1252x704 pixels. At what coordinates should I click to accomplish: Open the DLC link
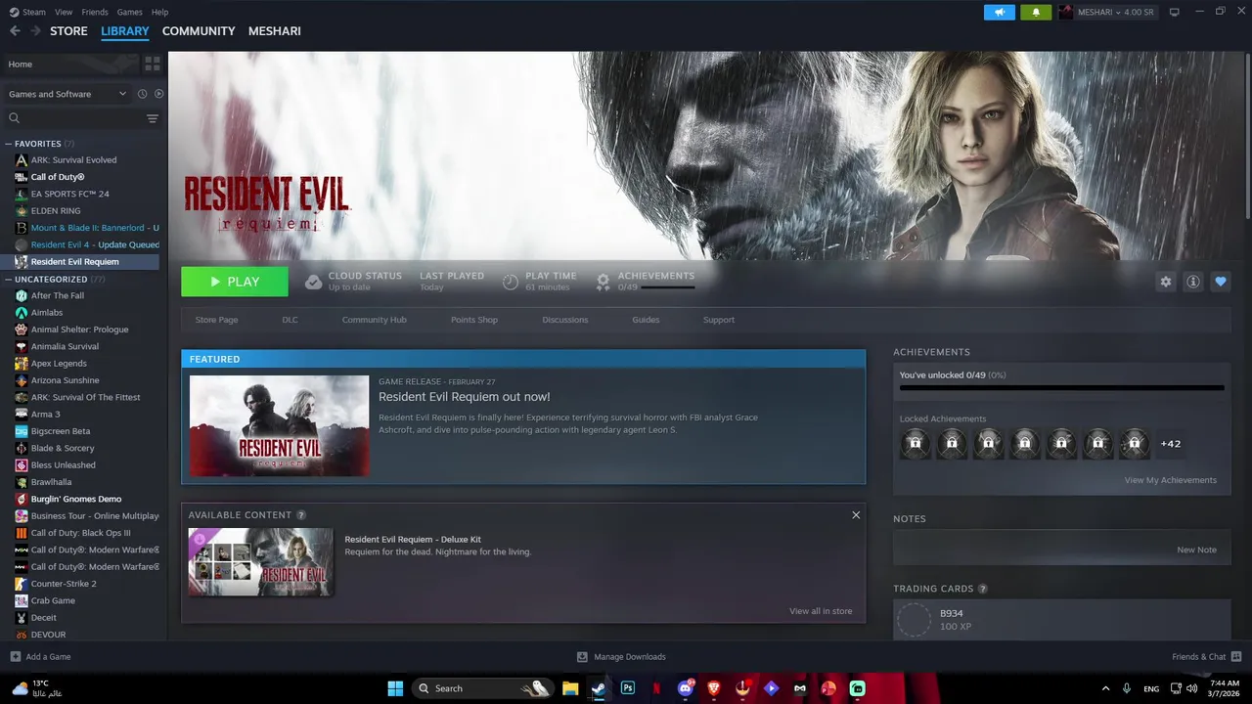(291, 320)
